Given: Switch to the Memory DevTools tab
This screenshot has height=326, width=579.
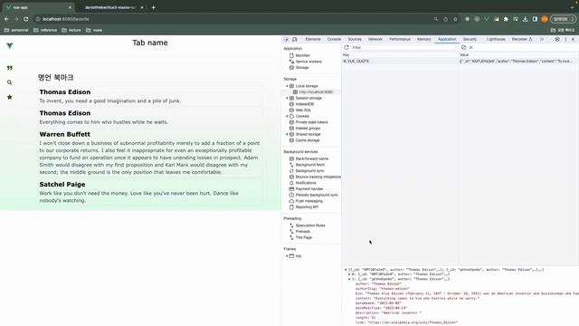Looking at the screenshot, I should tap(424, 39).
